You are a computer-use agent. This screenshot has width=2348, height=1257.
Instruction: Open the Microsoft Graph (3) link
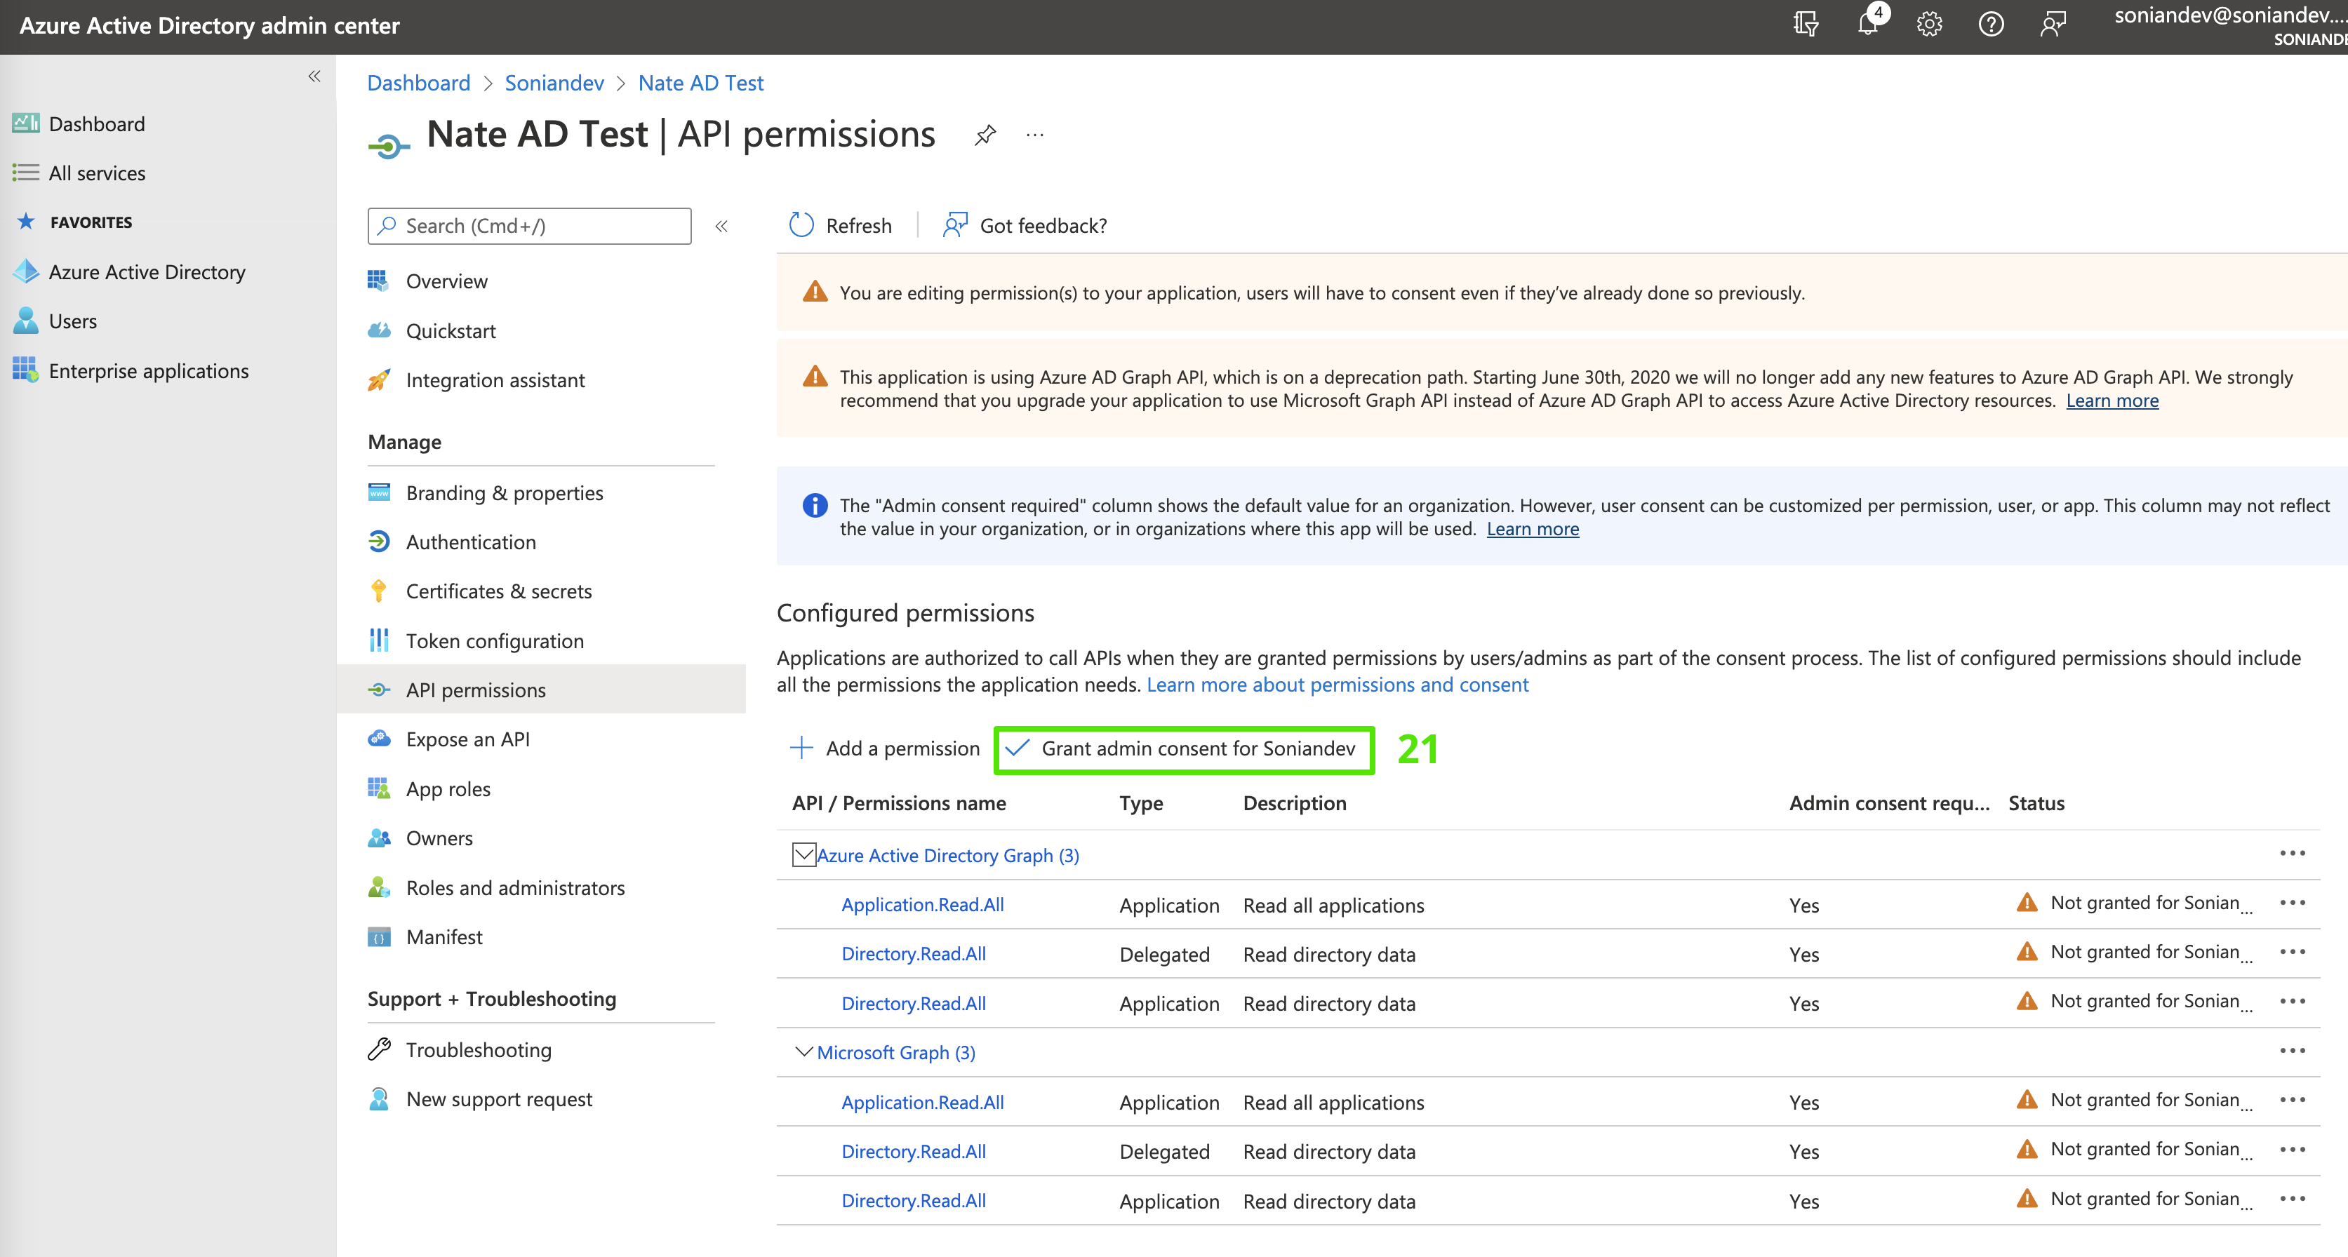pyautogui.click(x=896, y=1052)
